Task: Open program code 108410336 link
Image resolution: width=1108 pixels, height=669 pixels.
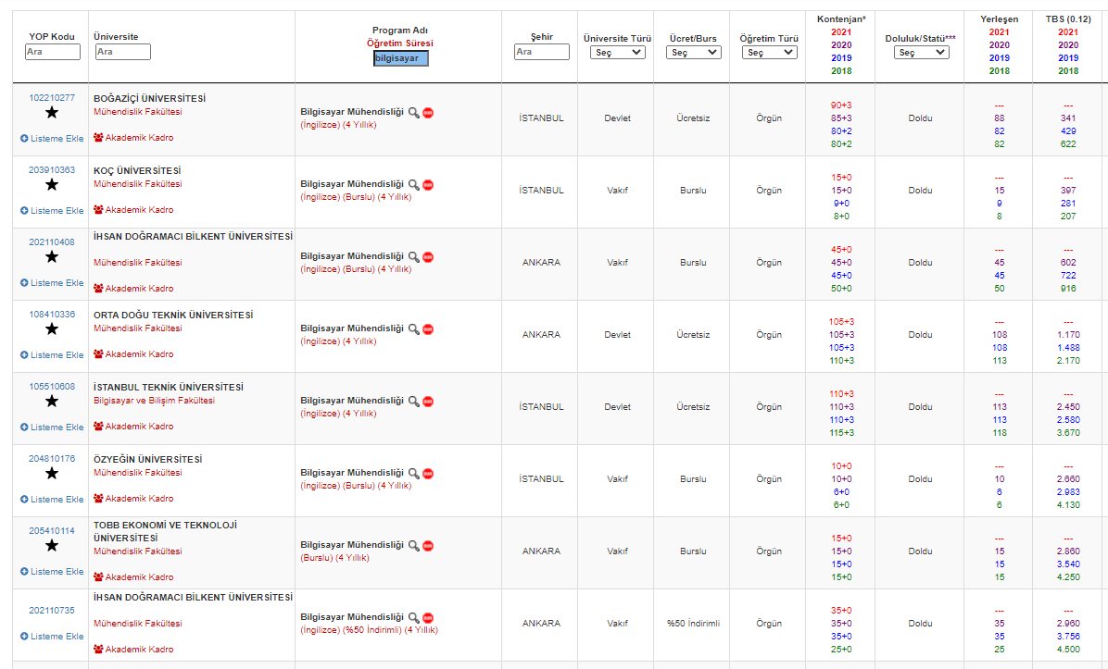Action: tap(52, 314)
